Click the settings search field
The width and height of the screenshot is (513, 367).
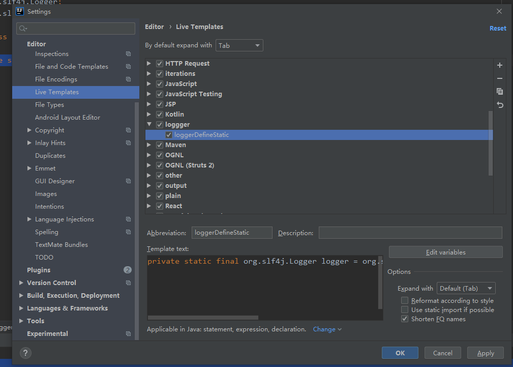(x=76, y=29)
